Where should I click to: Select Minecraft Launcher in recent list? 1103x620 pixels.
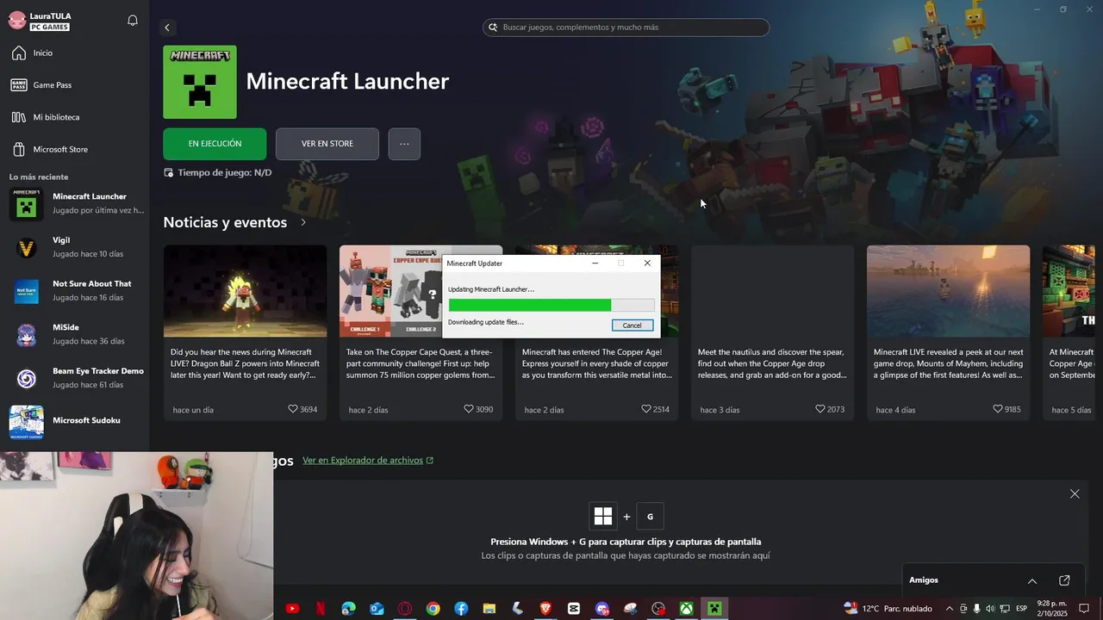pyautogui.click(x=76, y=203)
